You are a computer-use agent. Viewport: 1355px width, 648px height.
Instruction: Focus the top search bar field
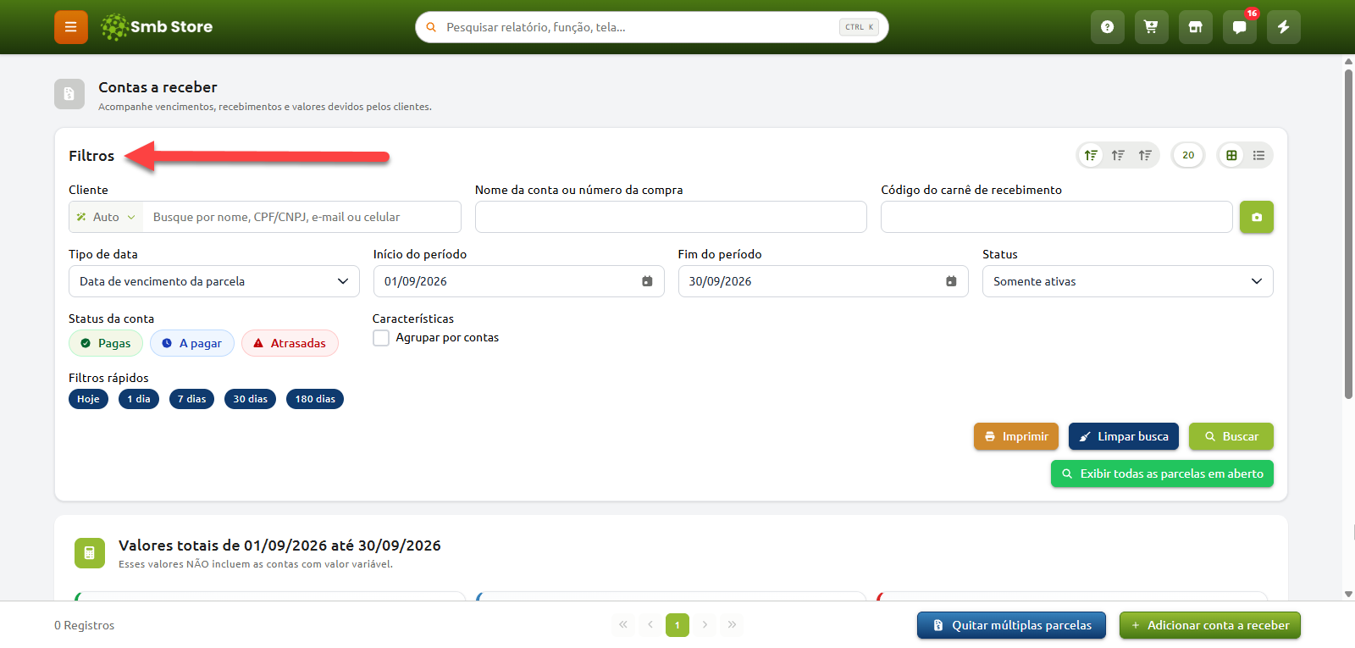tap(652, 27)
